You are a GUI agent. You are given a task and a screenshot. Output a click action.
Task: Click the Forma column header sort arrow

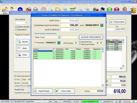[x=39, y=49]
